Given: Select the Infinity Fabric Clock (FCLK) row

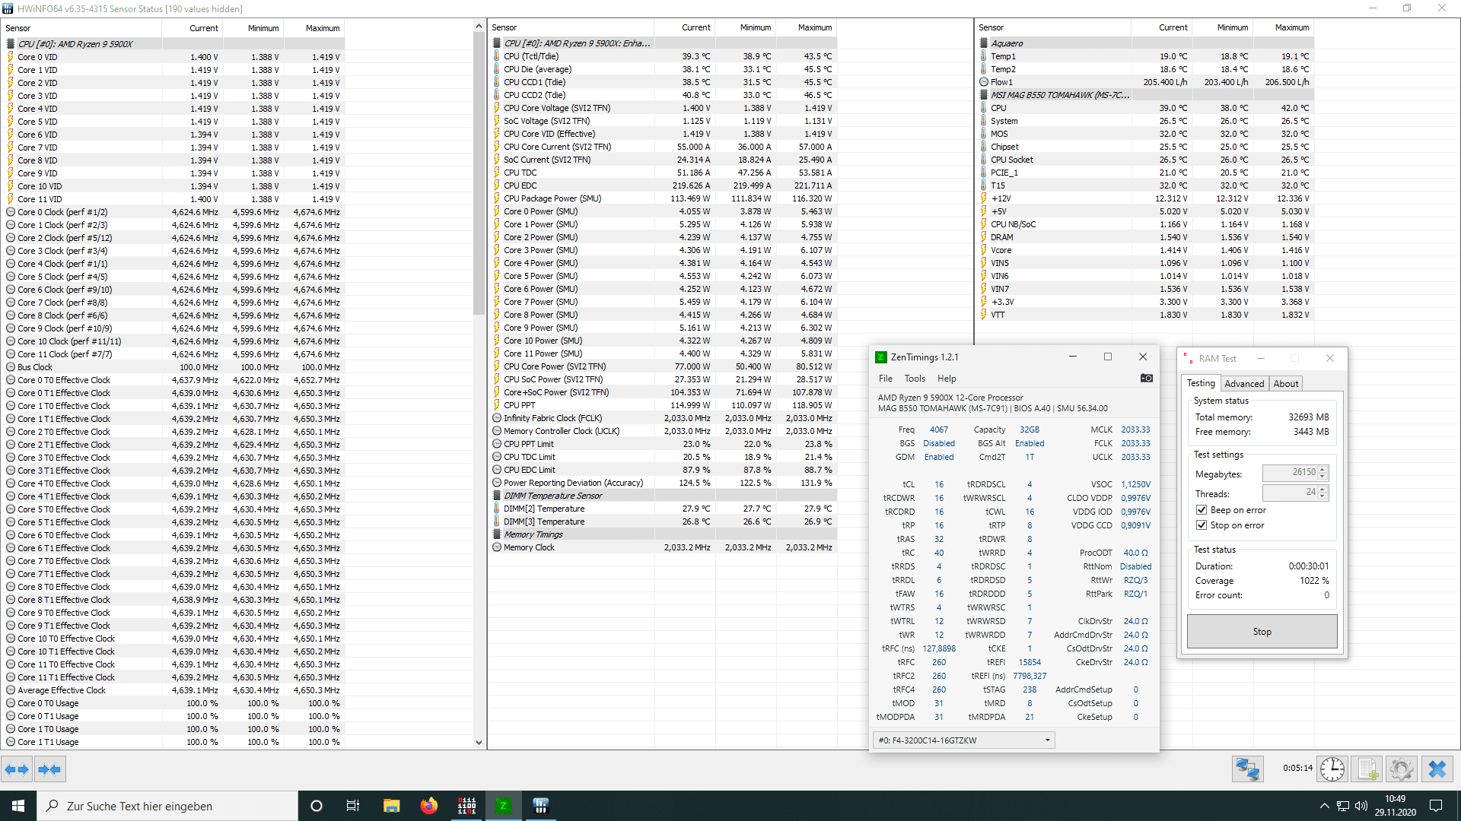Looking at the screenshot, I should tap(663, 418).
